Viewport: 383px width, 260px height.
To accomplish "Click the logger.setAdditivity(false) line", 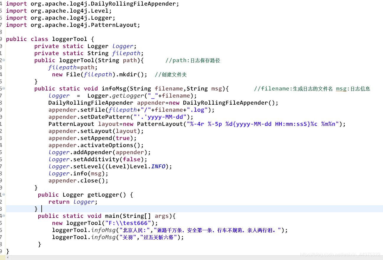I will (x=98, y=159).
